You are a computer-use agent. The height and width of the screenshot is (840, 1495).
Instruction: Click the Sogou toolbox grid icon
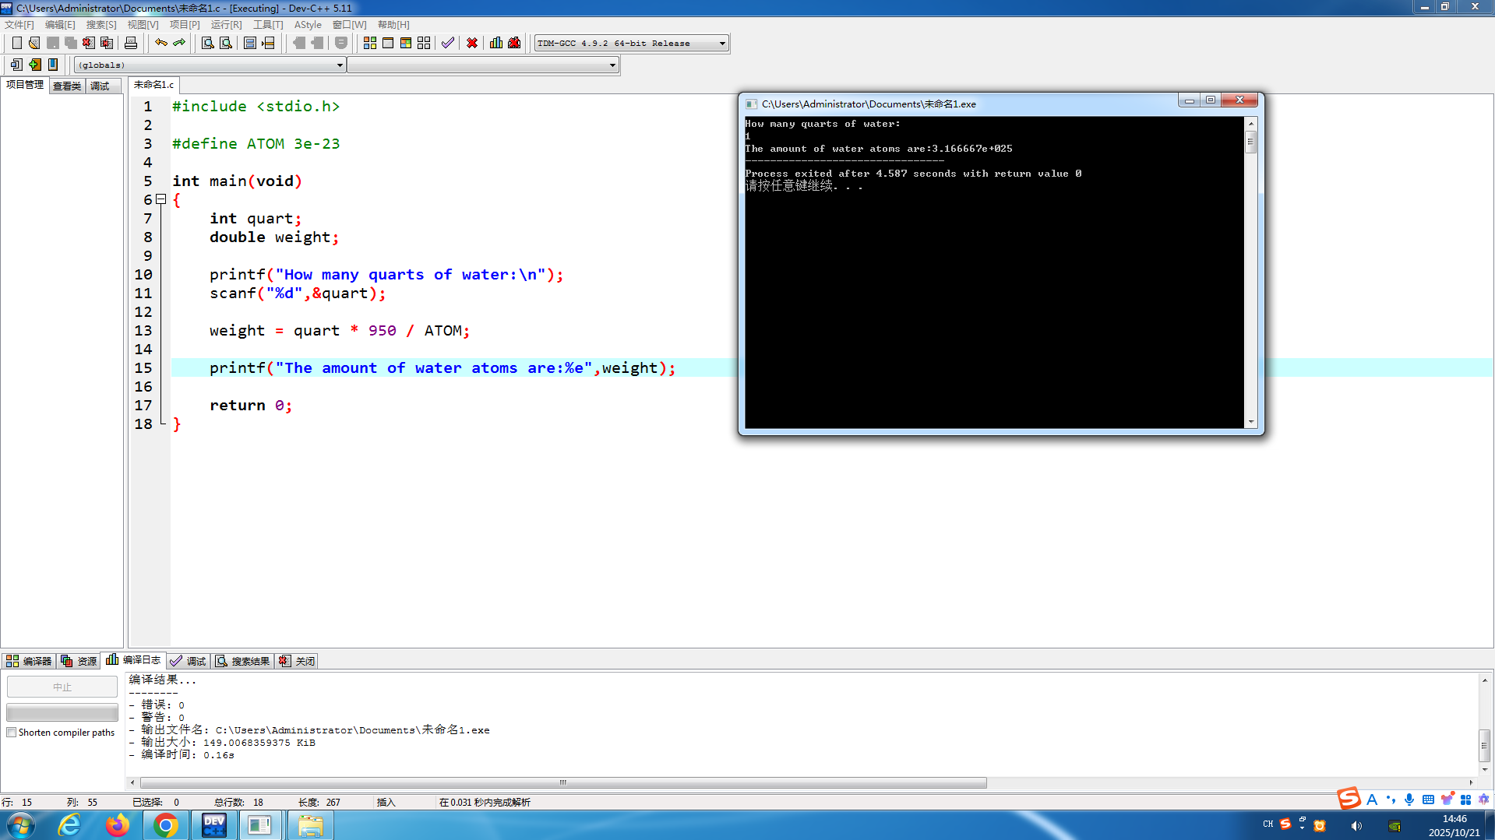pyautogui.click(x=1465, y=800)
